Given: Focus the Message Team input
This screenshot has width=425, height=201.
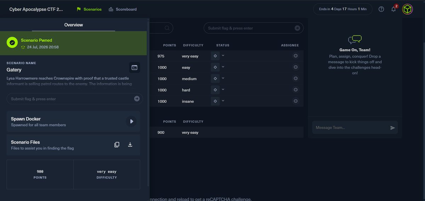Looking at the screenshot, I should (355, 128).
